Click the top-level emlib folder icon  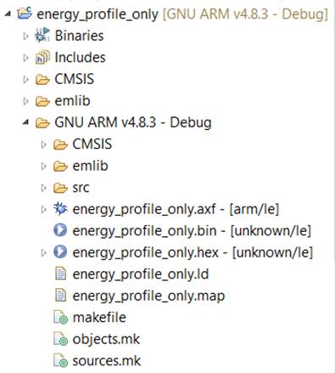click(x=42, y=101)
